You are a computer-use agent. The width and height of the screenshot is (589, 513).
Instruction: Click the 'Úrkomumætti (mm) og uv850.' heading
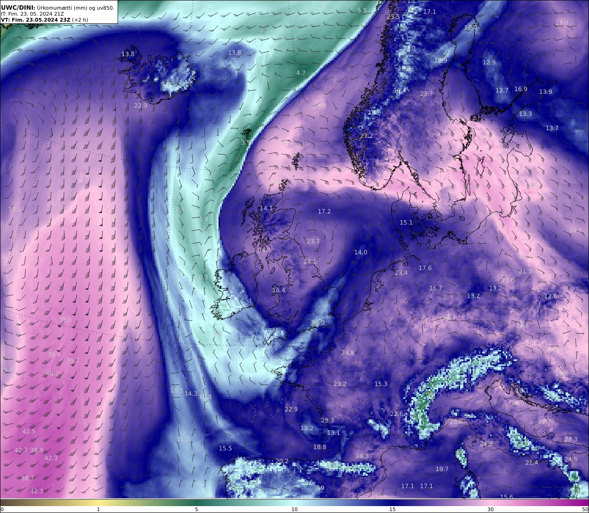[75, 7]
